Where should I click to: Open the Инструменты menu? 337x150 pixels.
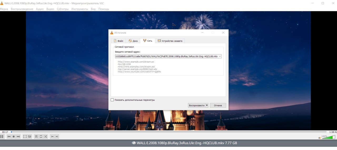point(80,9)
